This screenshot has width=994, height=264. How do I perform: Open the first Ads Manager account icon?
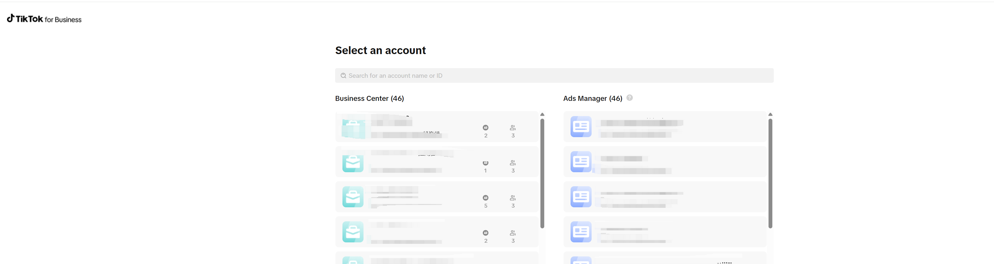[581, 127]
